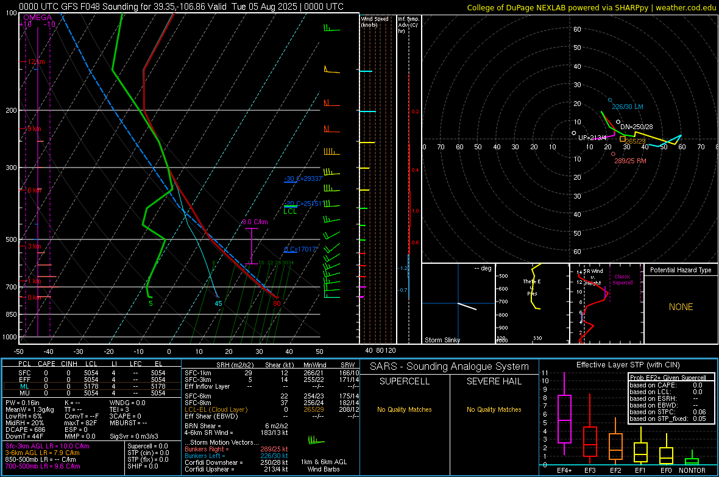
Task: Click the 3 km height marker
Action: coord(34,246)
